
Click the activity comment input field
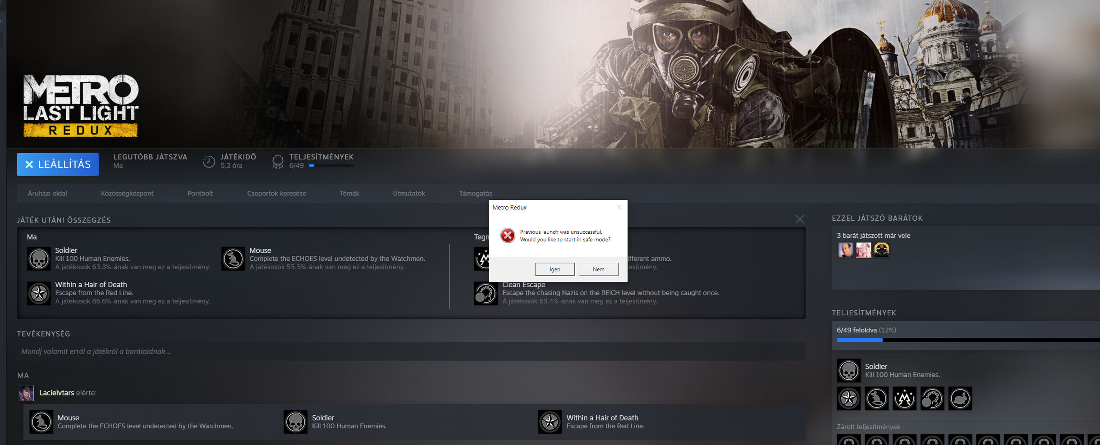click(411, 351)
